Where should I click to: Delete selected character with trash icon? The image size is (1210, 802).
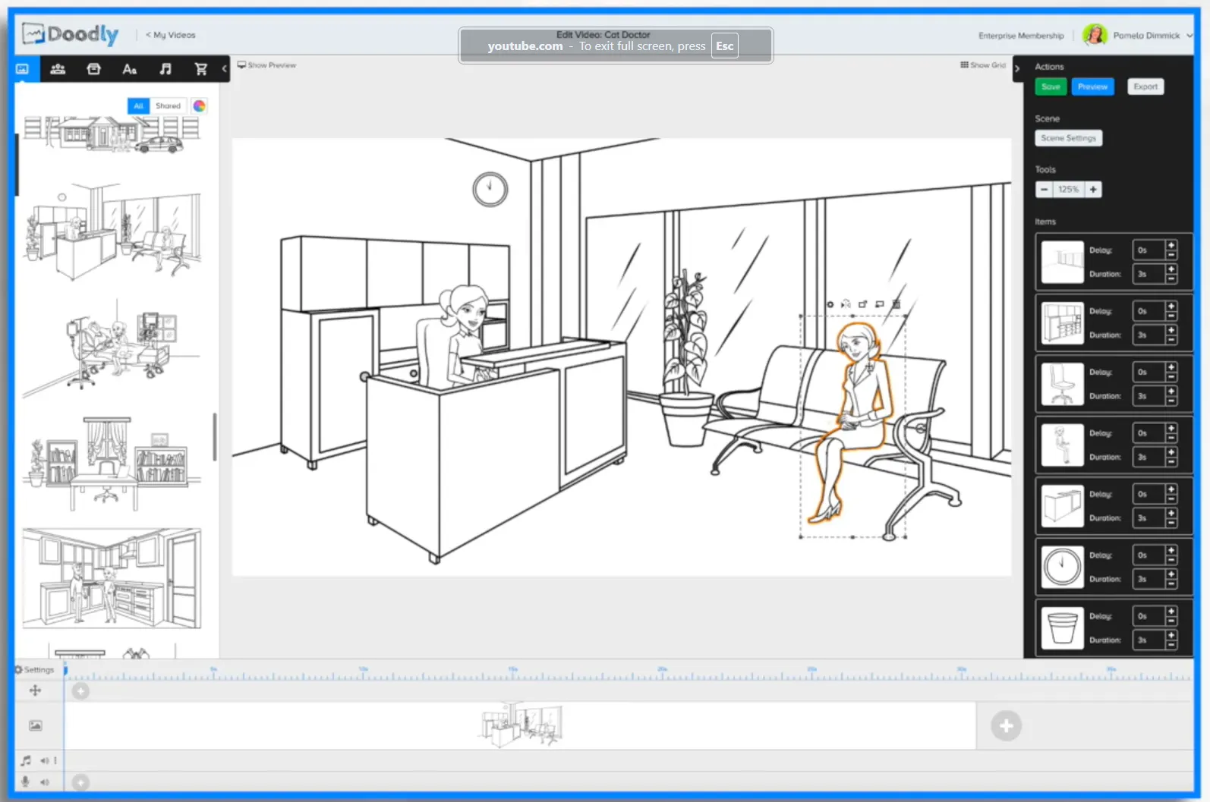pos(896,304)
